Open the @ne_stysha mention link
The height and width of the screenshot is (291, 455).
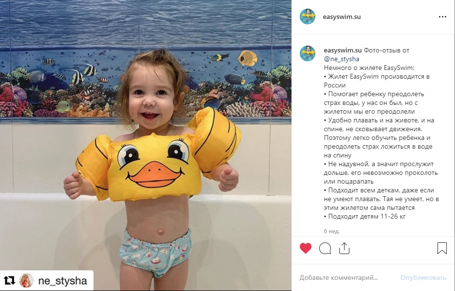point(342,59)
